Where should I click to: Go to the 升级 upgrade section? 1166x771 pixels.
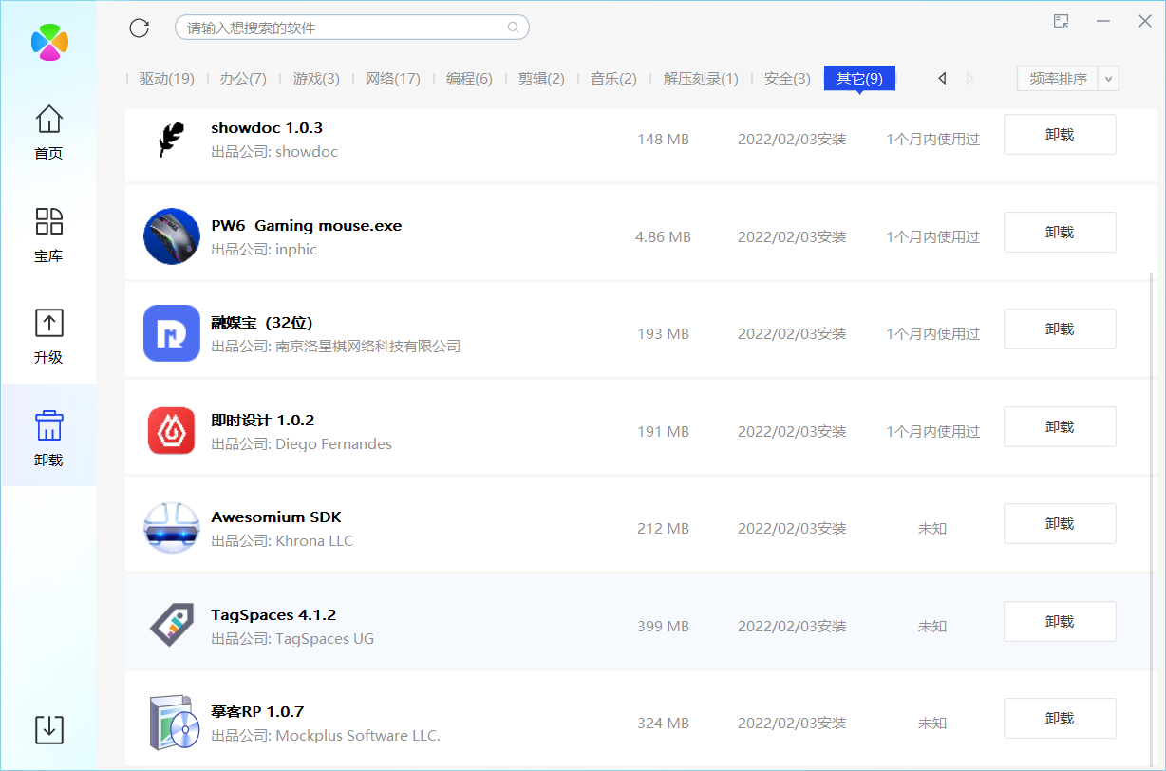(x=48, y=336)
